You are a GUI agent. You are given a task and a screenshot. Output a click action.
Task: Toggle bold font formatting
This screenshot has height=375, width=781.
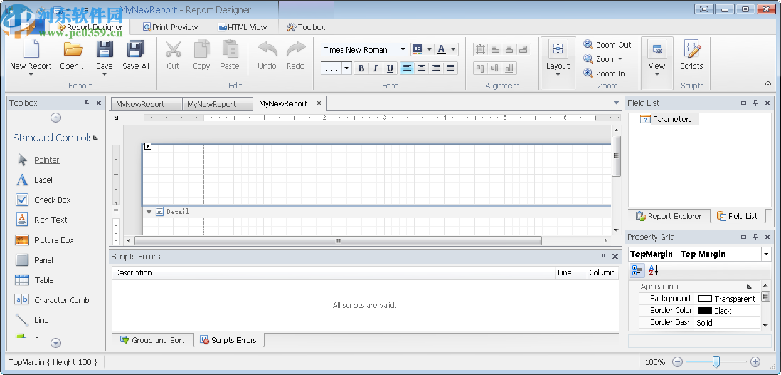coord(361,69)
